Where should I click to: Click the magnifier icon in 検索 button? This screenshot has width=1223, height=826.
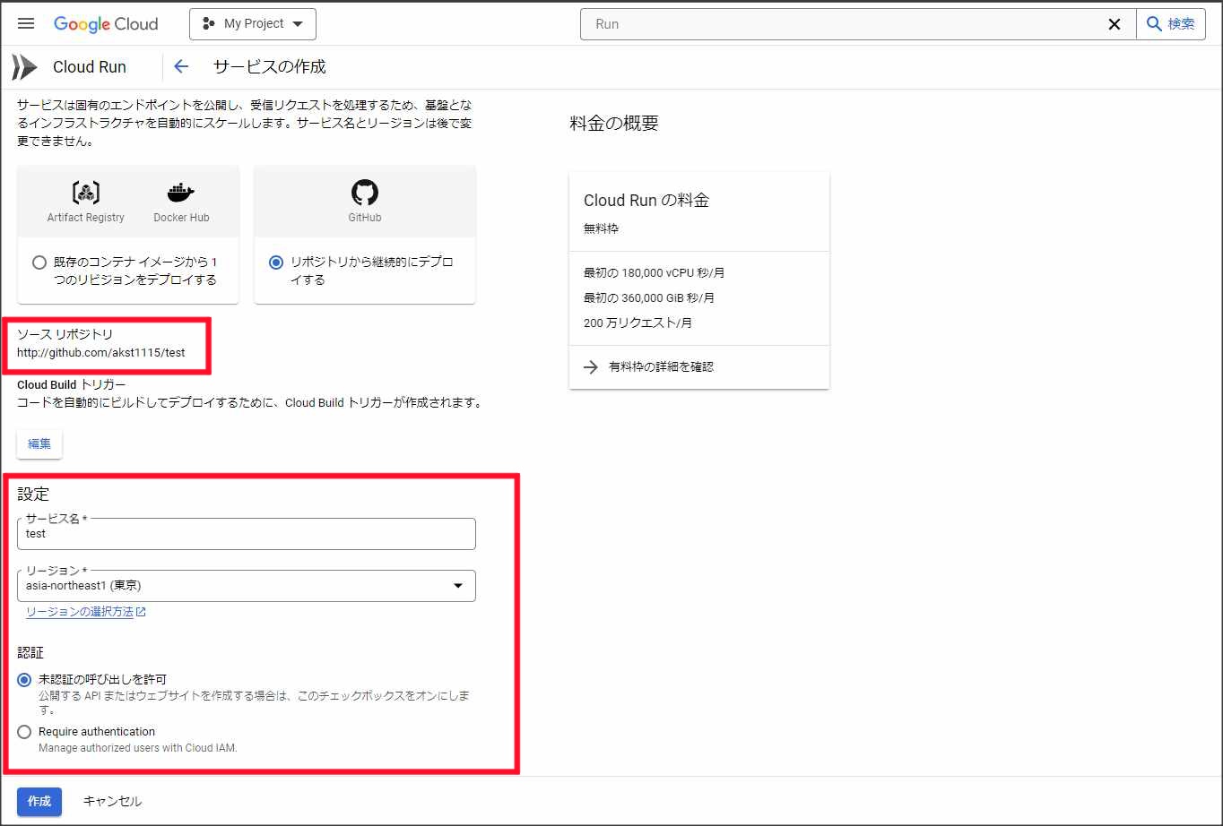click(1154, 24)
